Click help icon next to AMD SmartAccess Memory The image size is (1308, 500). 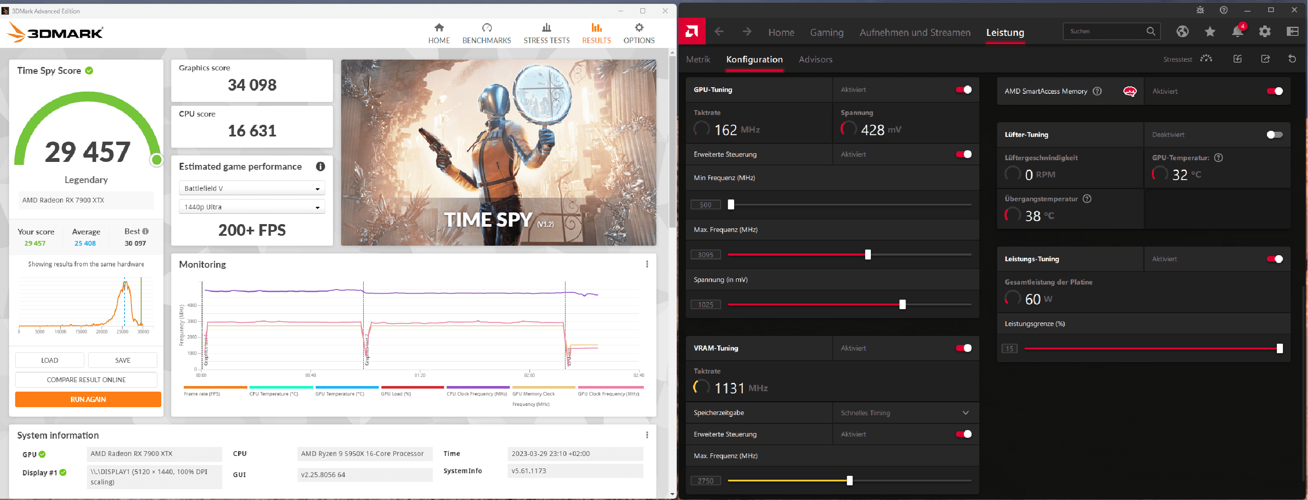click(x=1097, y=91)
